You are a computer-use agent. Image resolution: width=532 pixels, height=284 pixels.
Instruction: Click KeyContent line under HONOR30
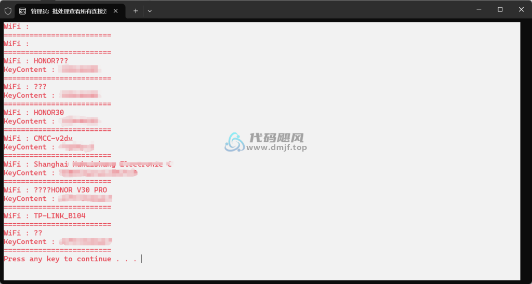point(52,121)
